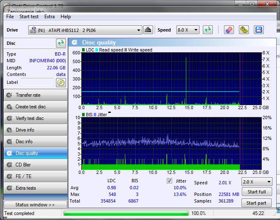
Task: Open the Help menu
Action: click(66, 17)
